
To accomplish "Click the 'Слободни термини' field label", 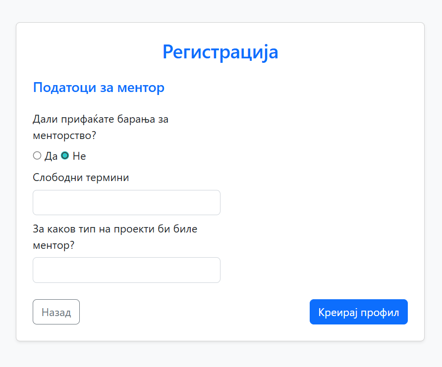I will point(81,178).
